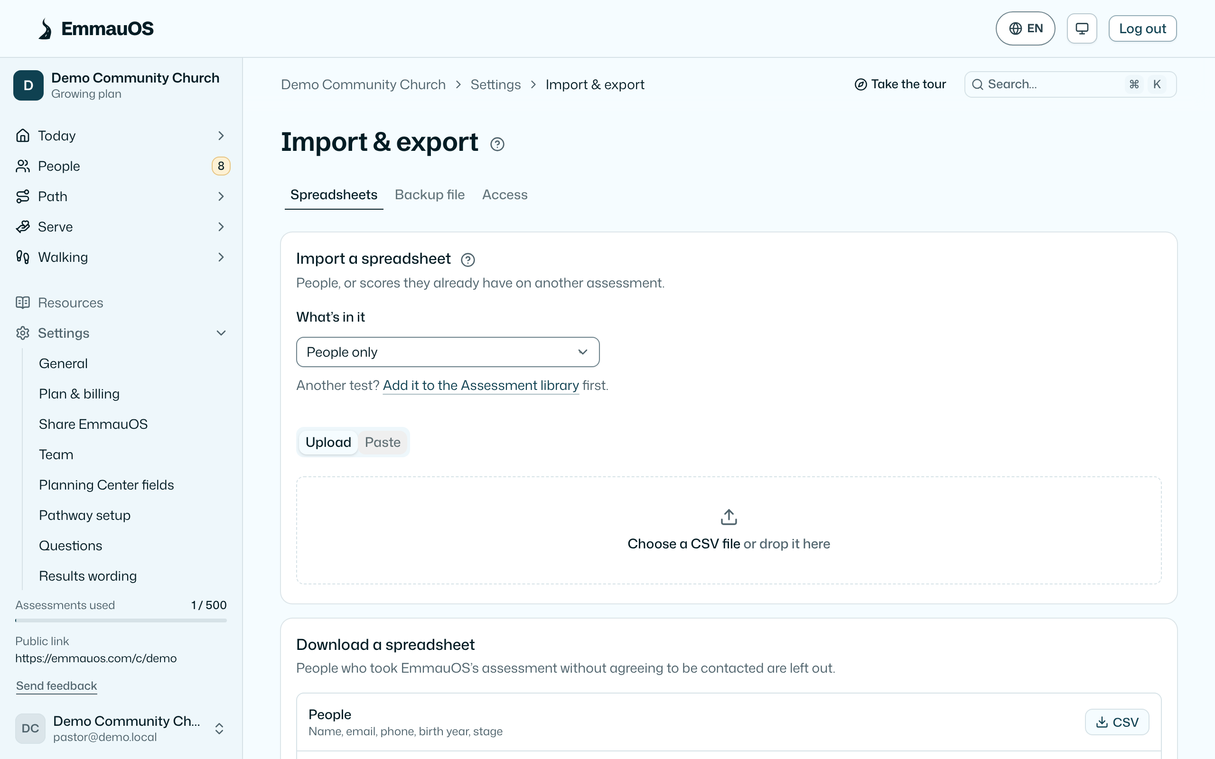Click the pastor@demo.local email text
Screen dimensions: 1215x759
(105, 737)
